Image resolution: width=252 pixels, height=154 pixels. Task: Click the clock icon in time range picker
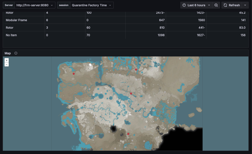click(x=184, y=5)
